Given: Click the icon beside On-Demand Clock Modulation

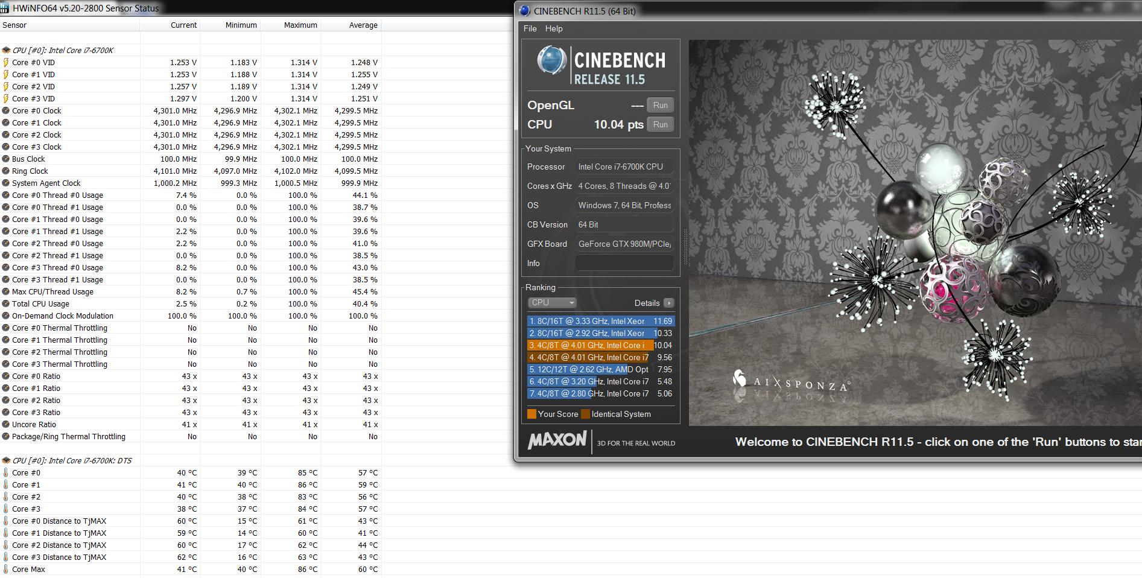Looking at the screenshot, I should point(6,316).
